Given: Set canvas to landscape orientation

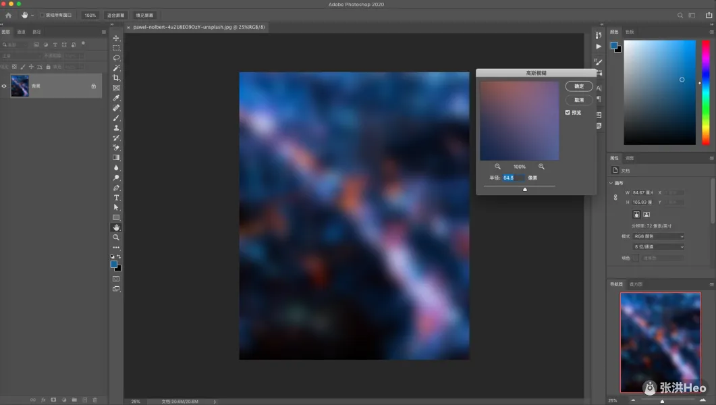Looking at the screenshot, I should pos(646,214).
